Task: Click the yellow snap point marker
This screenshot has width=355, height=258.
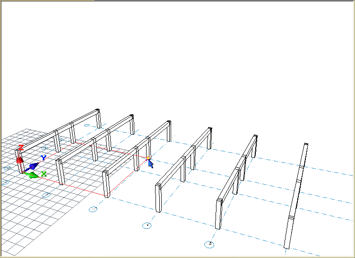Action: tap(148, 158)
